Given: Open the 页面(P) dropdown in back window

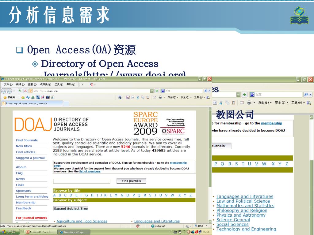Looking at the screenshot, I should pos(265,103).
